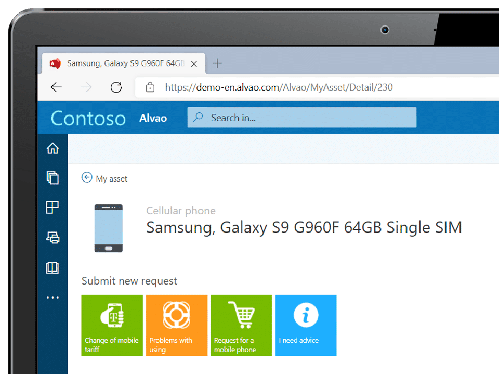Close the Samsung Galaxy S9 browser tab
499x374 pixels.
pyautogui.click(x=194, y=63)
